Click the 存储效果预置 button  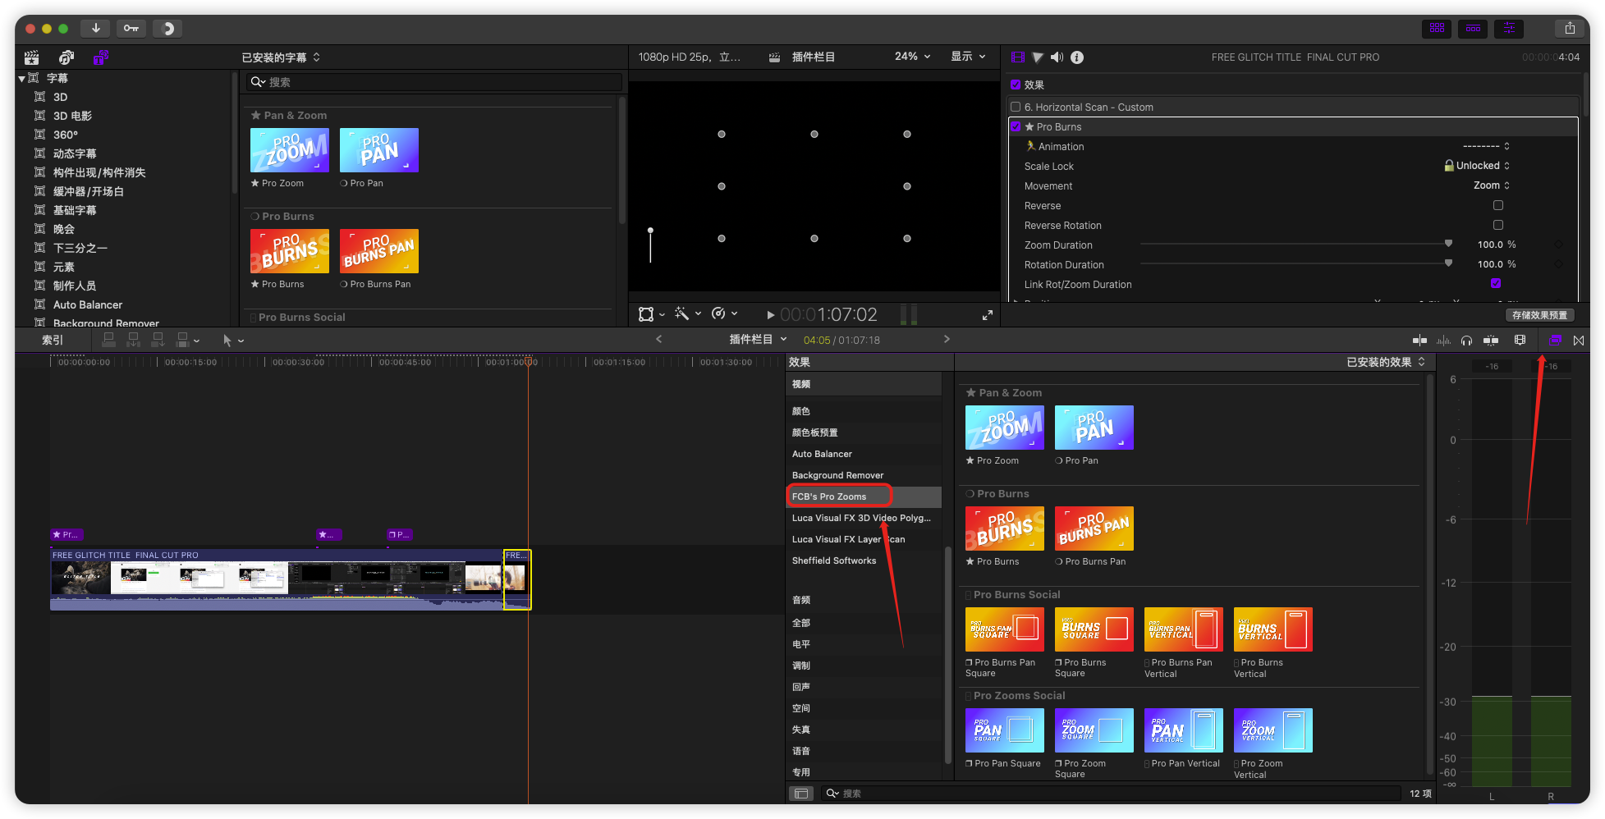click(1539, 316)
